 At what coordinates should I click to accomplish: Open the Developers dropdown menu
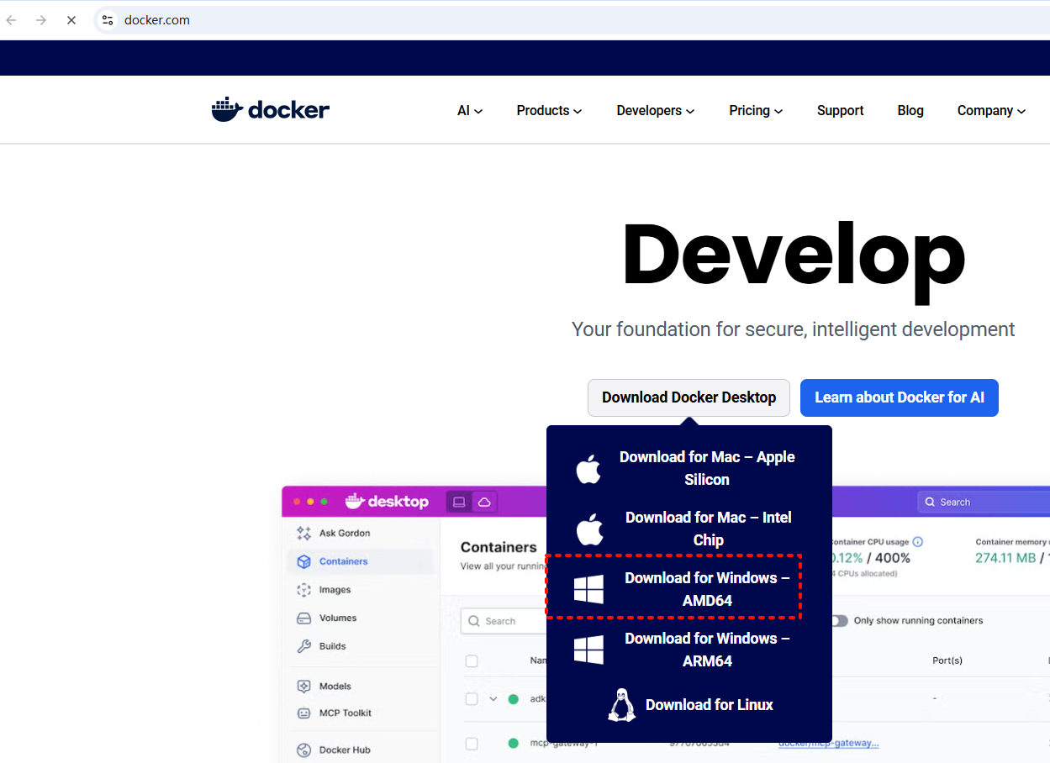click(x=655, y=111)
